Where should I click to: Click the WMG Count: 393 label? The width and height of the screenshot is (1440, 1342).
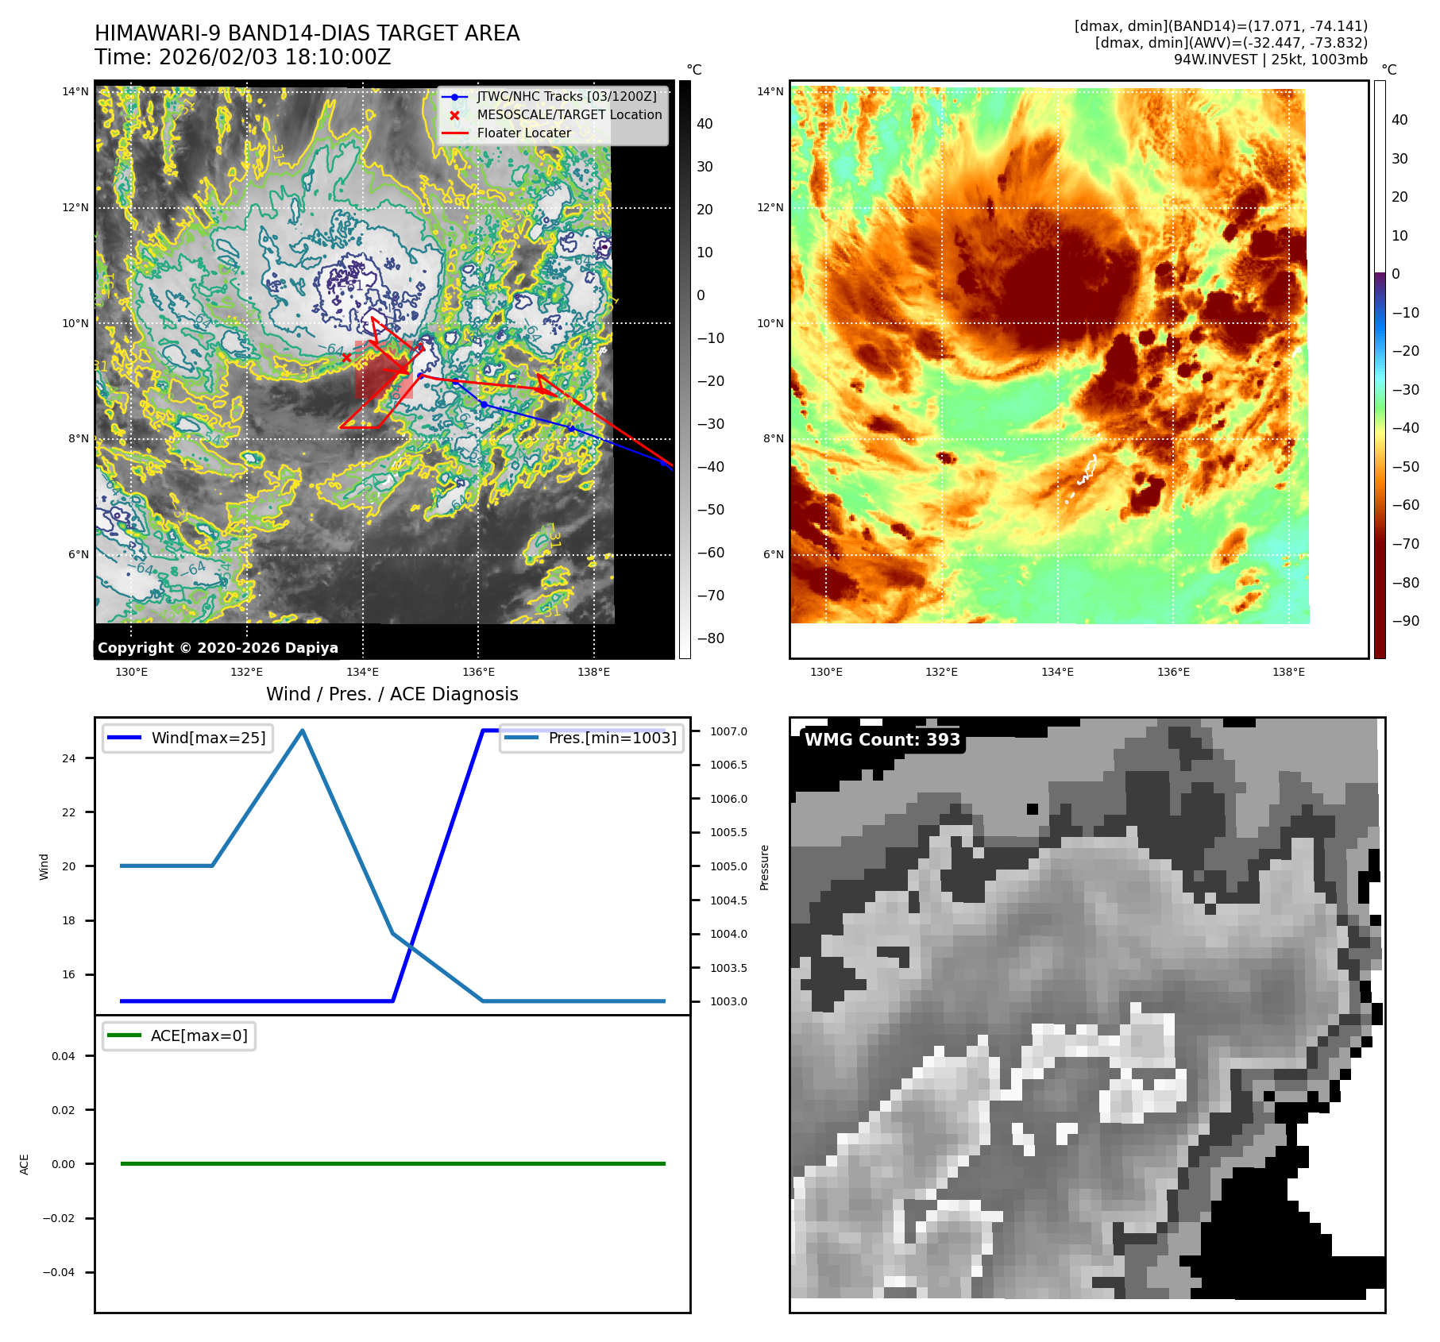(882, 740)
